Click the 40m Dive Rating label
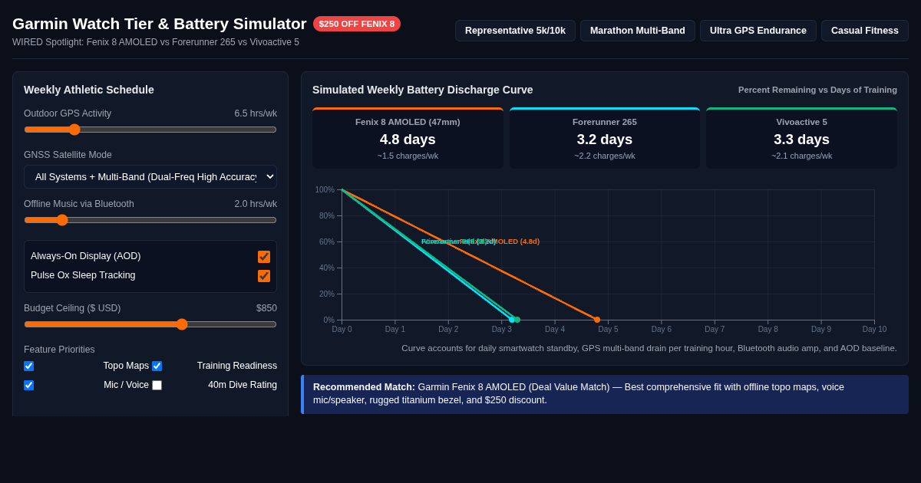The height and width of the screenshot is (483, 921). tap(243, 385)
